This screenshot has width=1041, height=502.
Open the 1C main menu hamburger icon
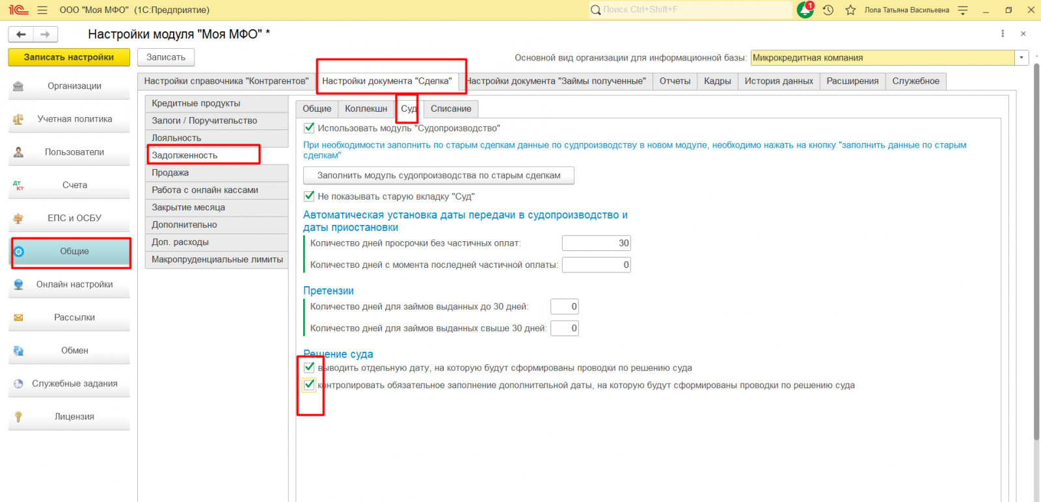tap(42, 10)
